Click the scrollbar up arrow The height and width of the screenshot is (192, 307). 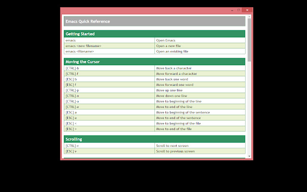[249, 16]
